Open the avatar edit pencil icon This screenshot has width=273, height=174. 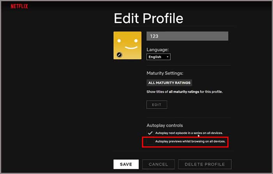(119, 55)
